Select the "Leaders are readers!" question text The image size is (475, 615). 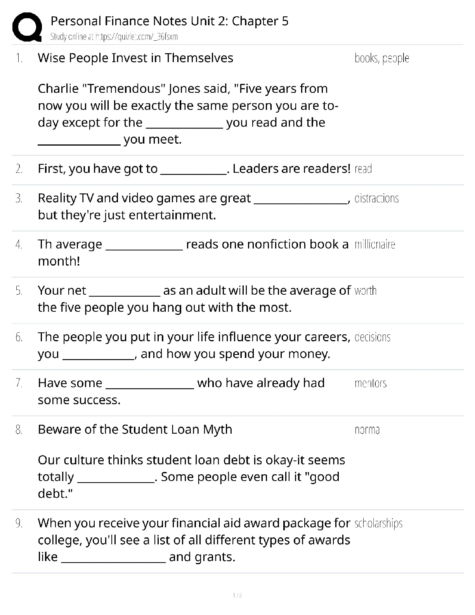194,169
